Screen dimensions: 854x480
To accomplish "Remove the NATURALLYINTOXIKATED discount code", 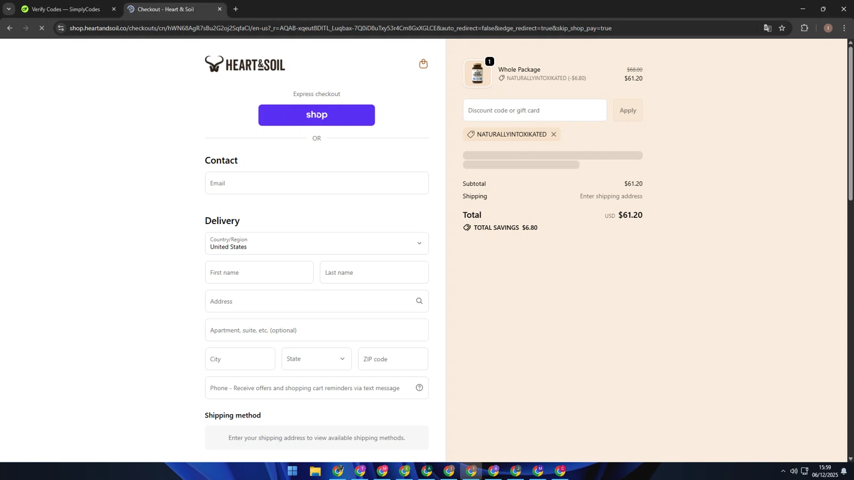I will click(553, 134).
